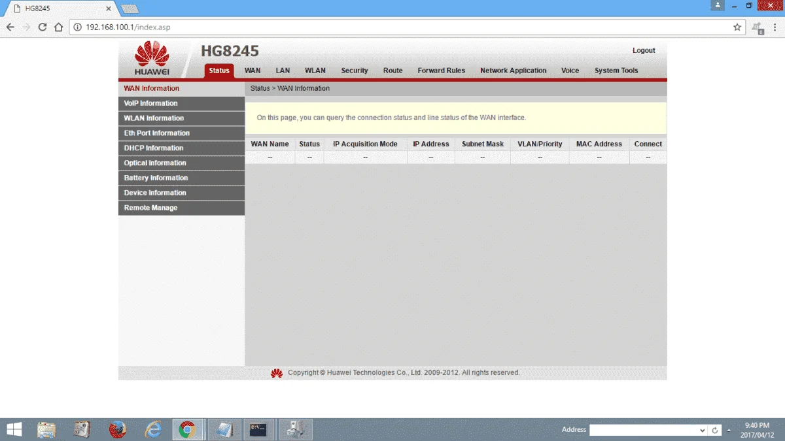Click the MAC Address column header
Screen dimensions: 785x441
[x=599, y=144]
